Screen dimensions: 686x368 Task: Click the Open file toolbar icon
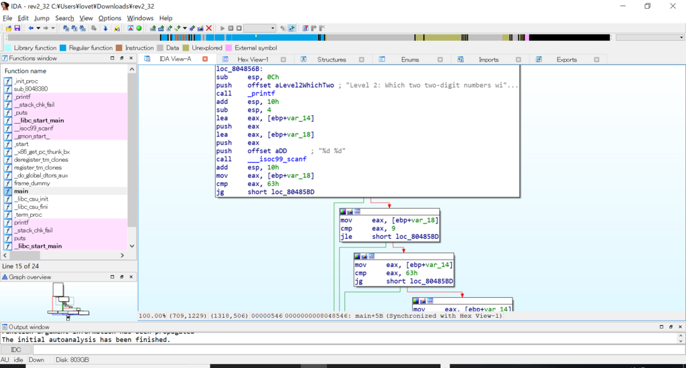click(9, 28)
